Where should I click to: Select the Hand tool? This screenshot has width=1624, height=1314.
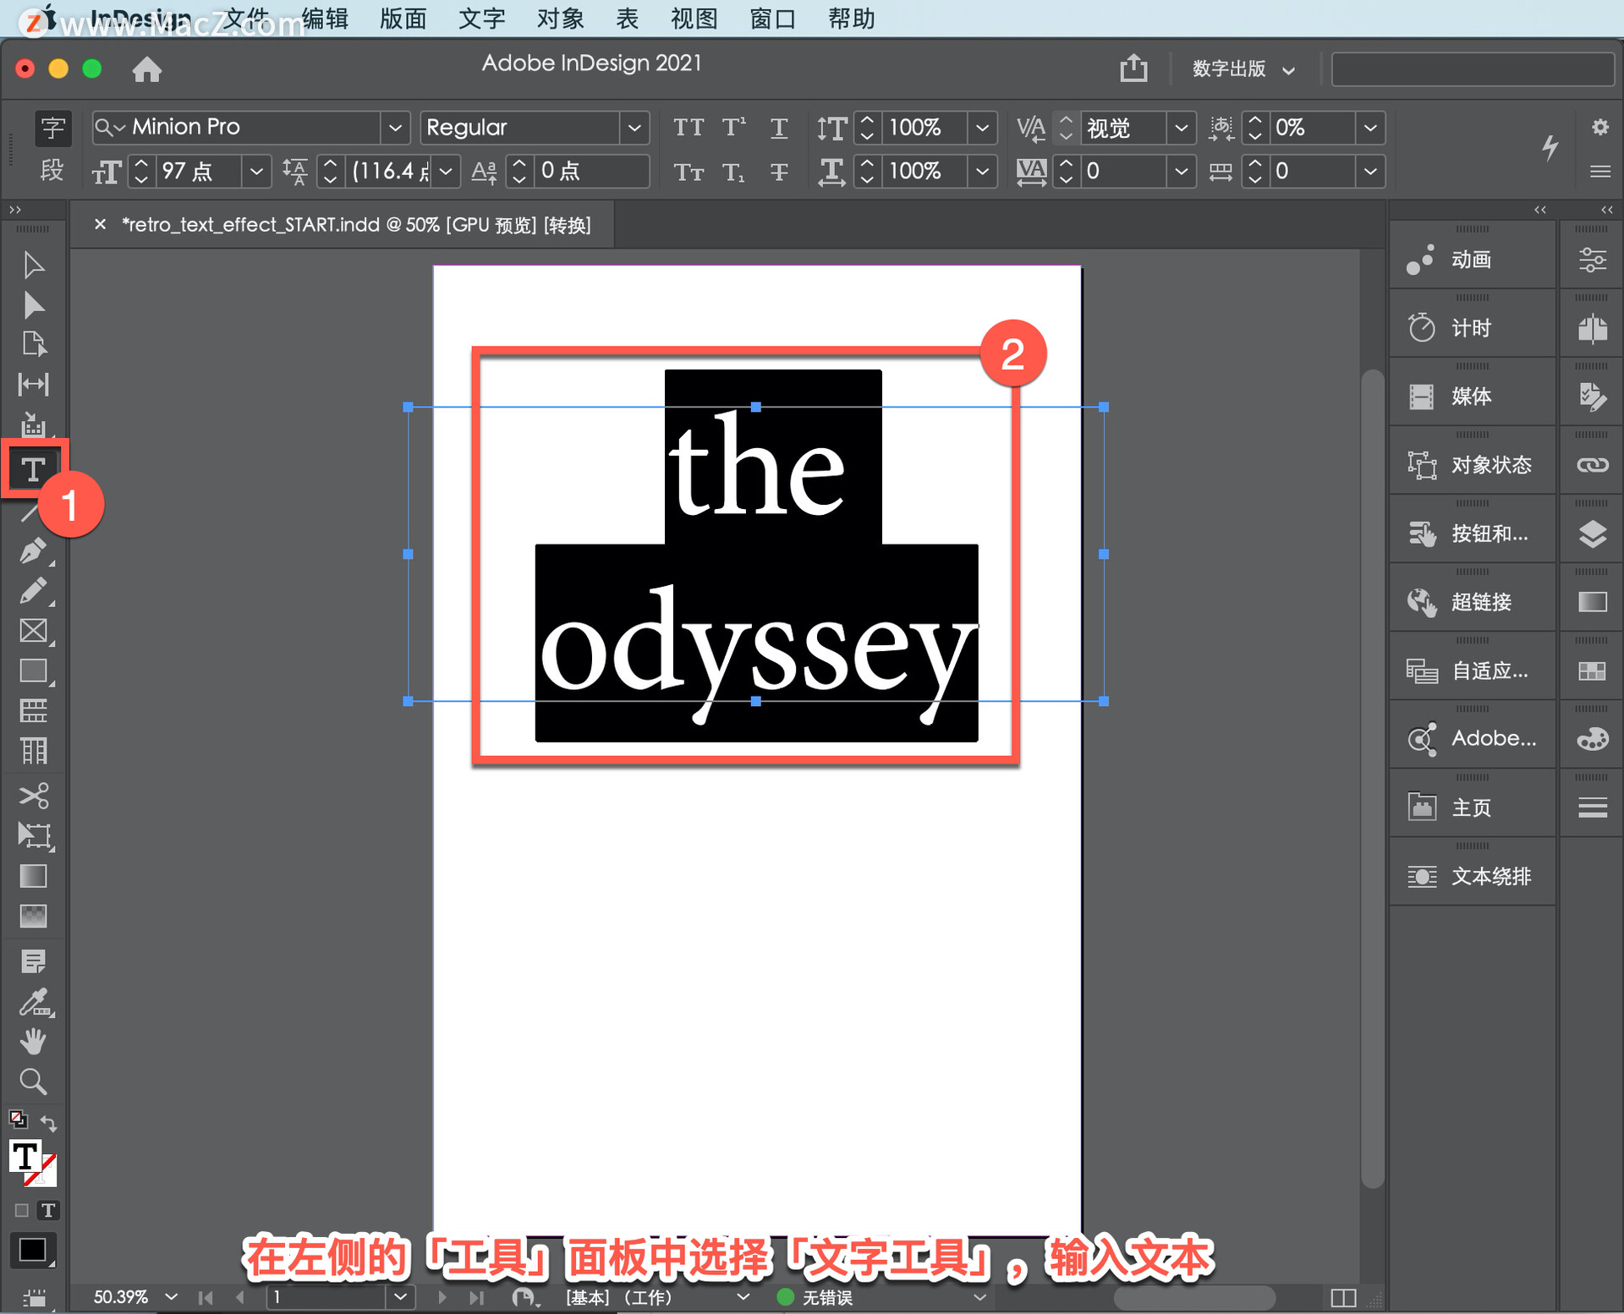[x=33, y=1042]
